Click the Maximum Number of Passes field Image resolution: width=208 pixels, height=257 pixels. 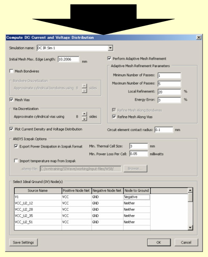point(169,84)
